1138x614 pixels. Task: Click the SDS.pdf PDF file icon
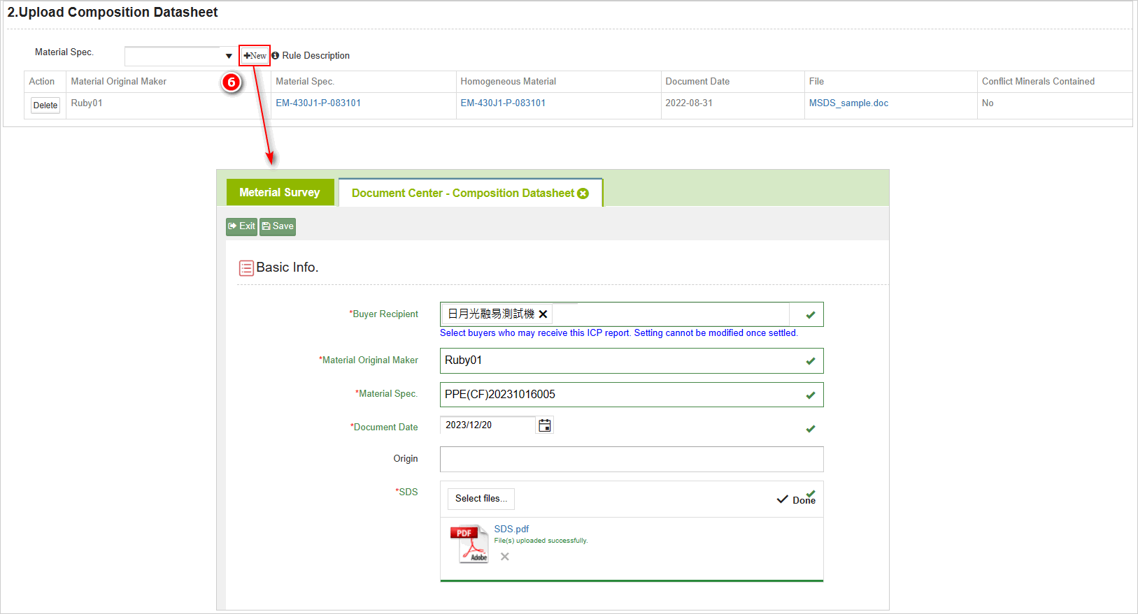point(469,544)
